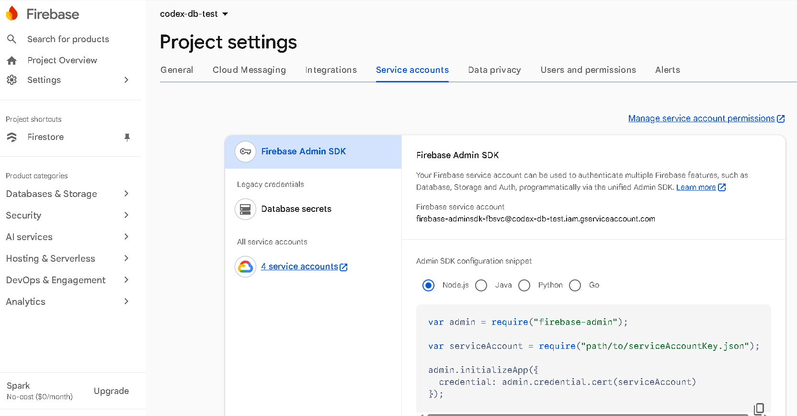
Task: Click the Project settings heading
Action: point(228,42)
